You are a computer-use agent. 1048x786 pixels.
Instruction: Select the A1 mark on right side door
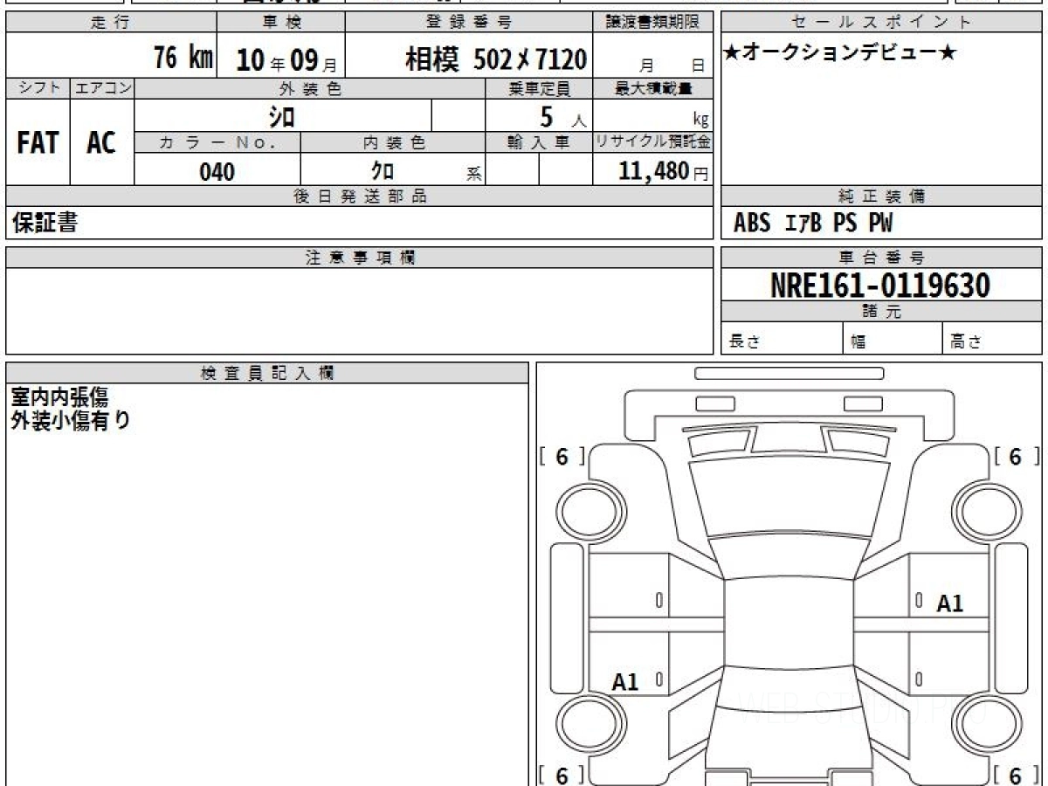coord(949,603)
